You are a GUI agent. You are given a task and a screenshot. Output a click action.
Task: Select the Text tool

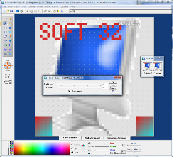(x=5, y=45)
